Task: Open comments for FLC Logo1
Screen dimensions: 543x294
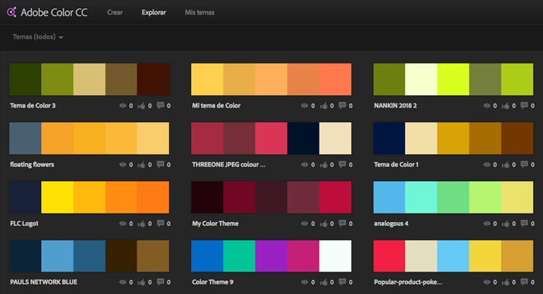Action: (160, 224)
